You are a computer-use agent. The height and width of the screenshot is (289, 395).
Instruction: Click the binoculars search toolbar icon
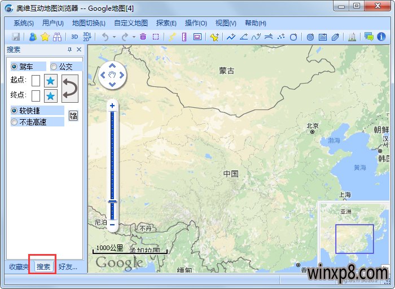[58, 37]
